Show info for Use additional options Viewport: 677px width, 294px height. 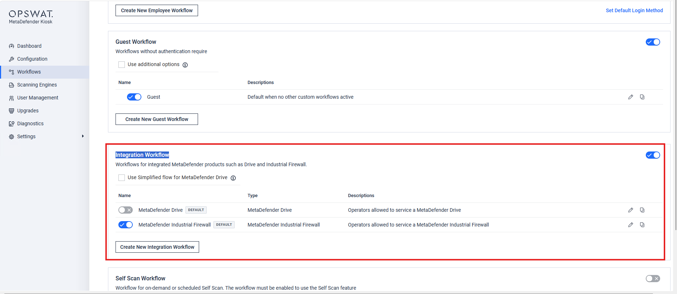185,65
